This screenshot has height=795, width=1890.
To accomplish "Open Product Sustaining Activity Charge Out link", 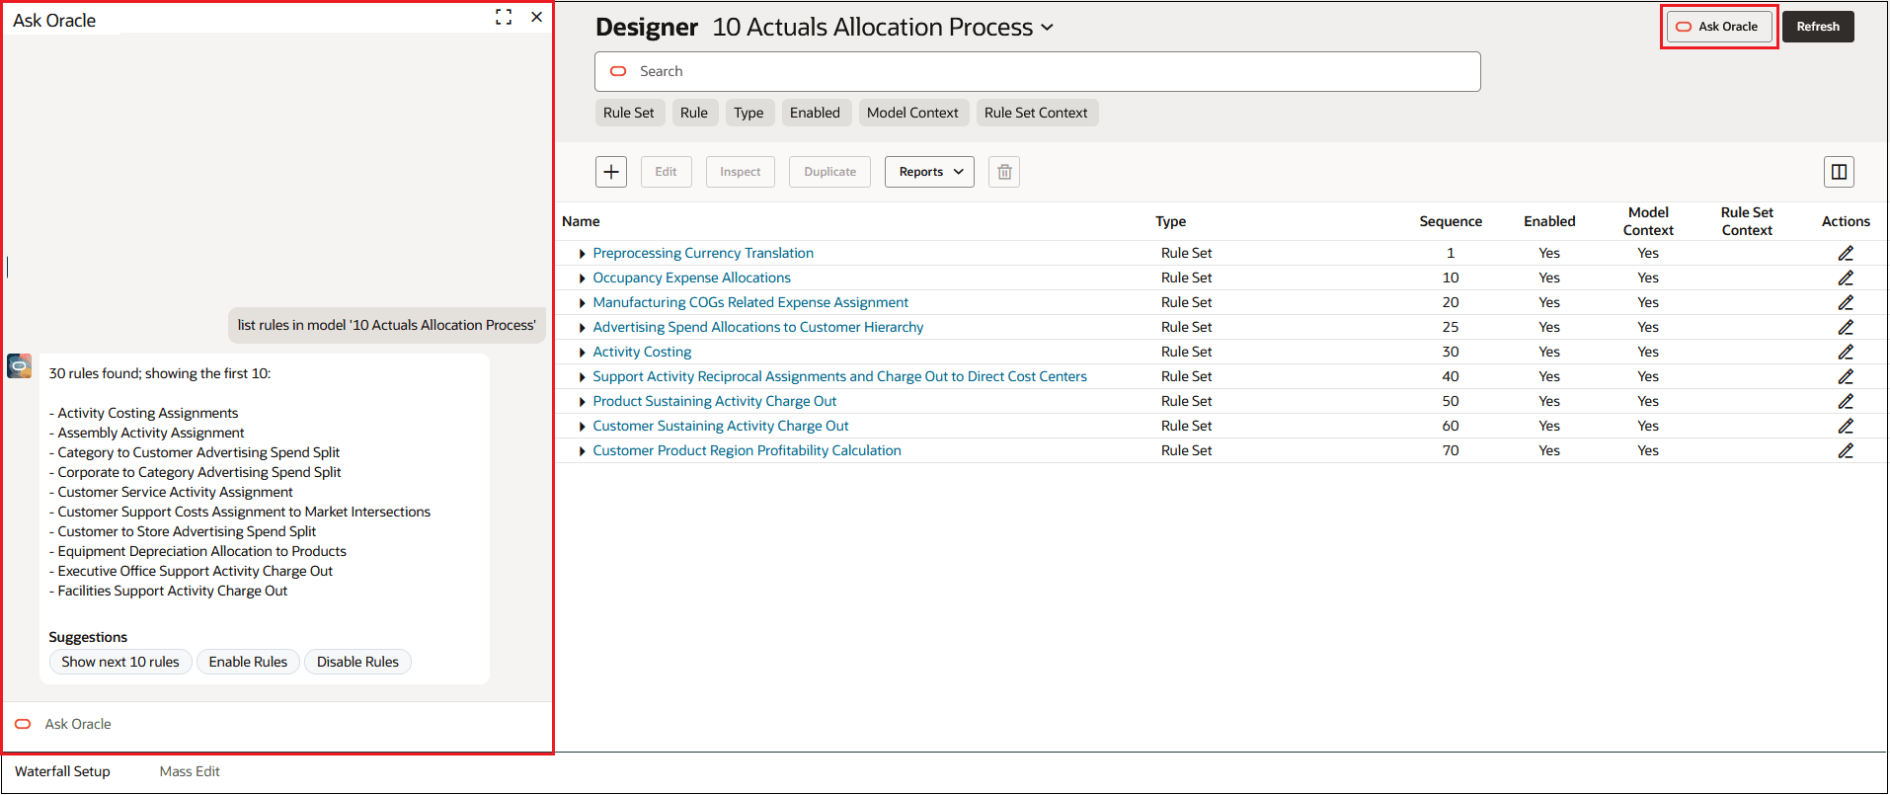I will [x=714, y=401].
